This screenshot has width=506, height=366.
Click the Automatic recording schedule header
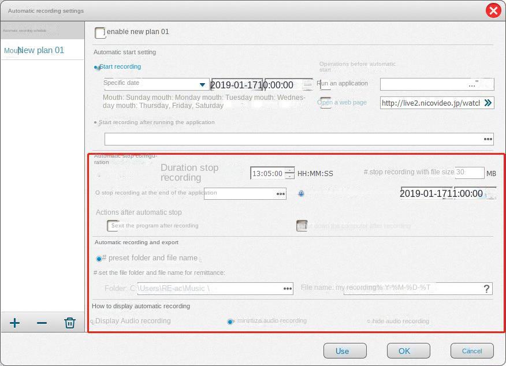(x=42, y=31)
